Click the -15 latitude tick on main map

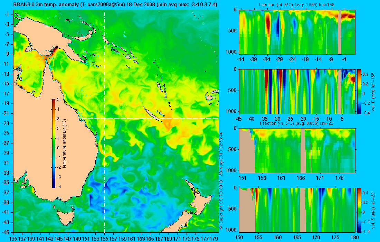click(x=6, y=84)
